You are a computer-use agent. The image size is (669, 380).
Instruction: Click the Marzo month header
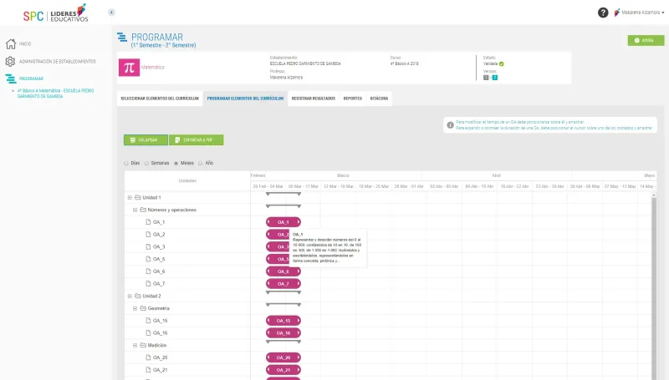coord(343,175)
